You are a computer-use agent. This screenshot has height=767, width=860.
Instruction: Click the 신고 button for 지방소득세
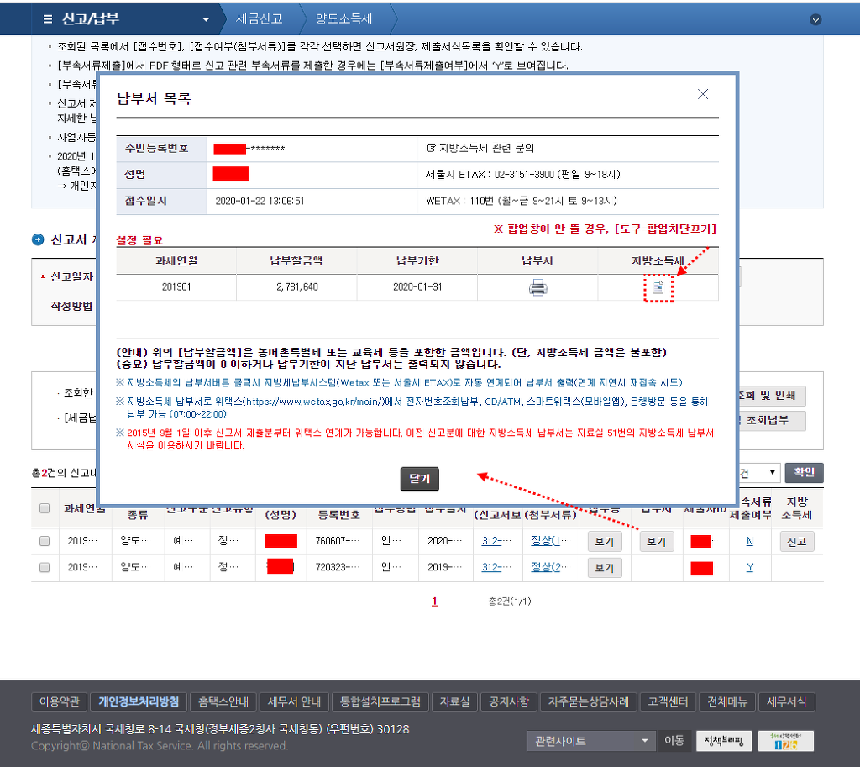pos(797,542)
